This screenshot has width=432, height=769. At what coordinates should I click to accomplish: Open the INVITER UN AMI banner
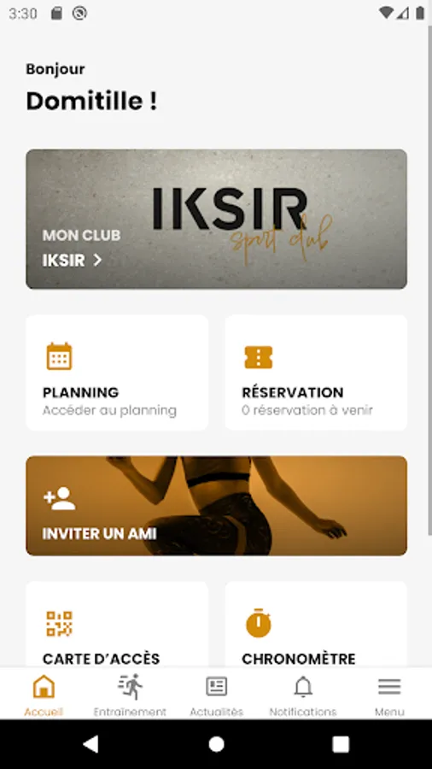[x=217, y=506]
